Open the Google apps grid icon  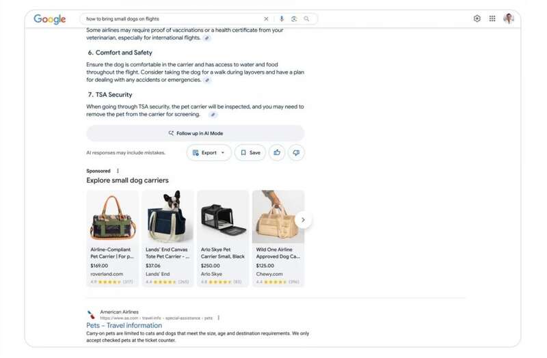point(492,18)
